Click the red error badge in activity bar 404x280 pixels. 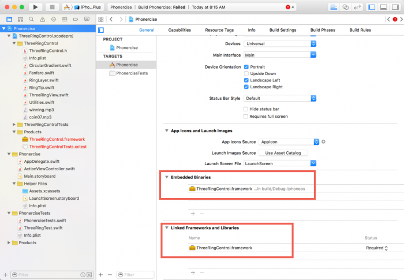[288, 7]
